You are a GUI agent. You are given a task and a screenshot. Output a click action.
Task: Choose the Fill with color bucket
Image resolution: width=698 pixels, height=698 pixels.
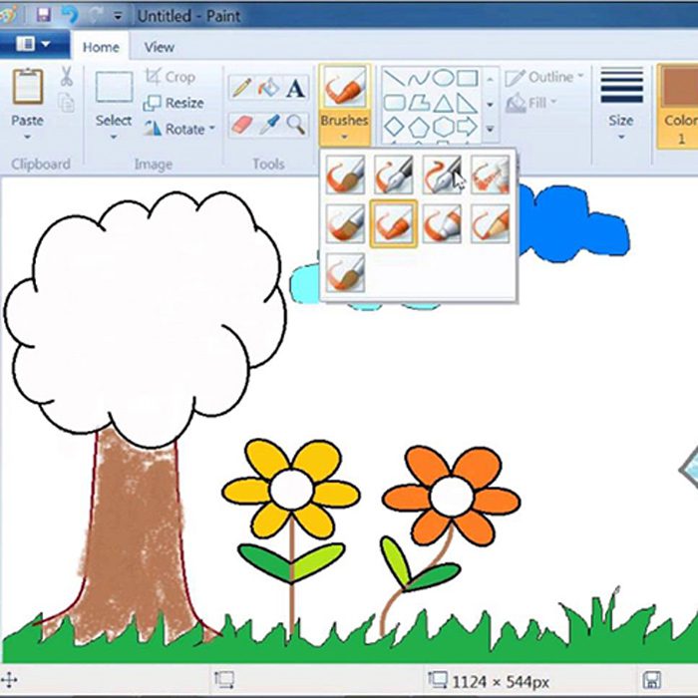pyautogui.click(x=268, y=88)
